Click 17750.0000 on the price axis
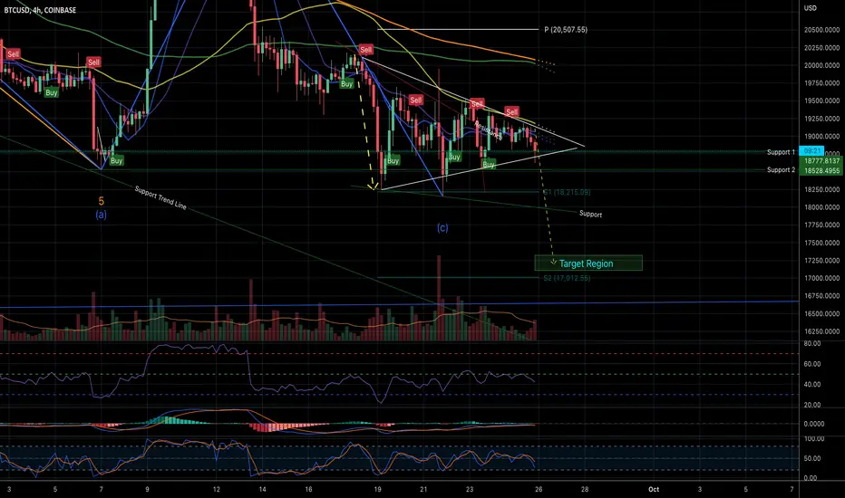The height and width of the screenshot is (498, 845). pos(821,225)
